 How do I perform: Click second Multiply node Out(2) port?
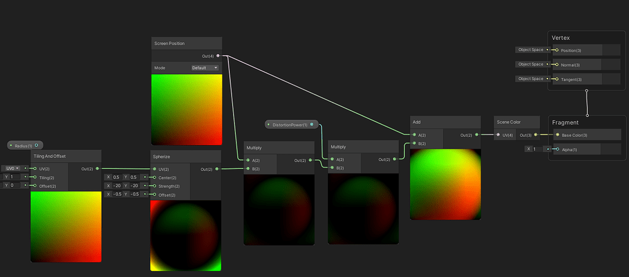pos(395,159)
